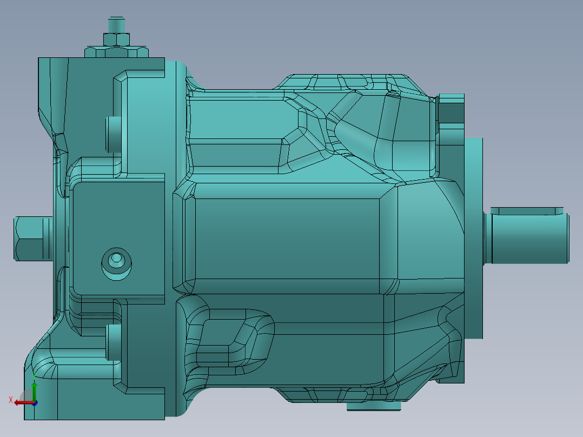Select the hex lock nut below the adjusting screw
This screenshot has width=583, height=437.
[x=116, y=40]
